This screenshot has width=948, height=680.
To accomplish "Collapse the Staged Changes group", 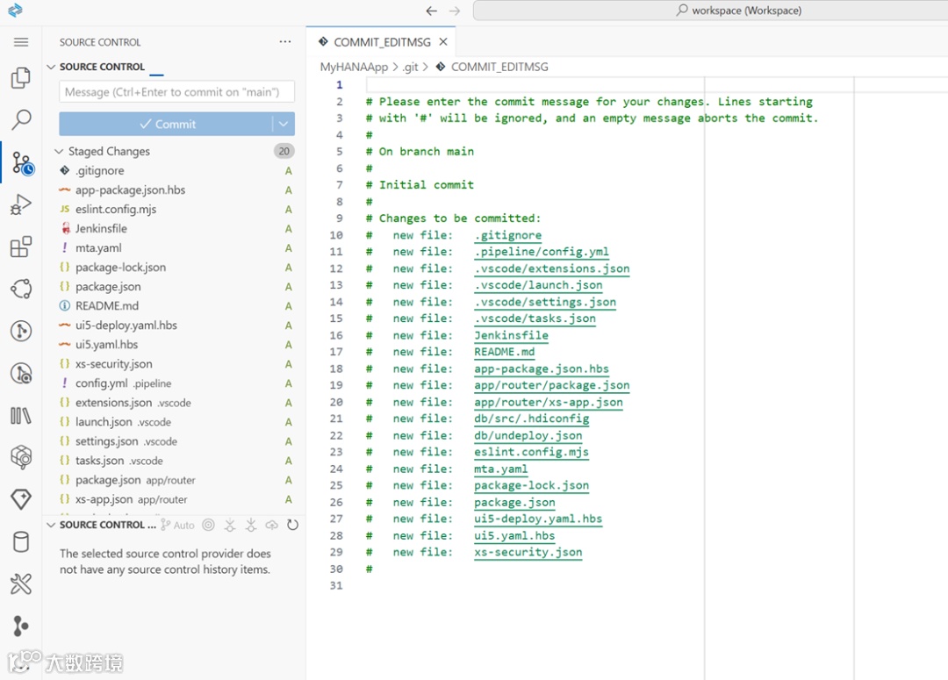I will pos(59,151).
